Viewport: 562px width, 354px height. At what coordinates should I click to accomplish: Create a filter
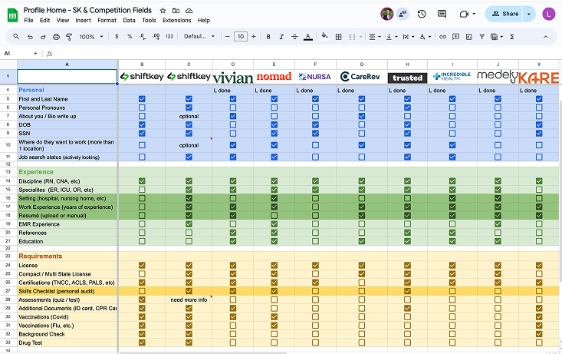click(x=481, y=37)
